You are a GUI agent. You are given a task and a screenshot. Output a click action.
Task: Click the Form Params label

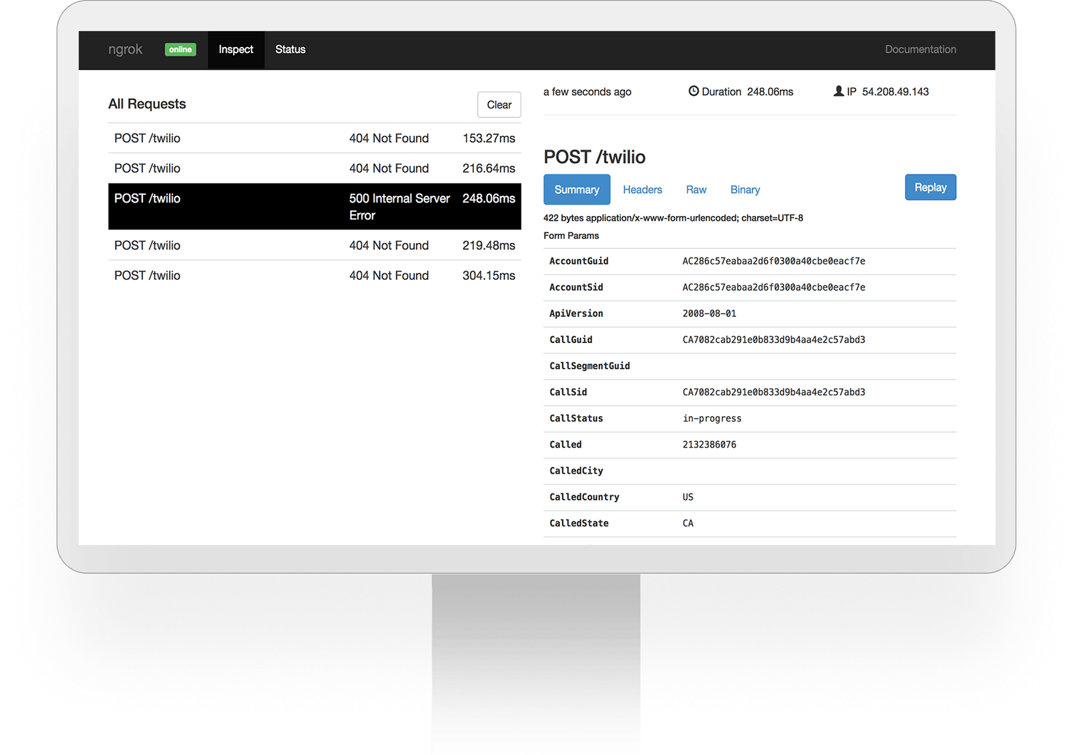(x=571, y=236)
